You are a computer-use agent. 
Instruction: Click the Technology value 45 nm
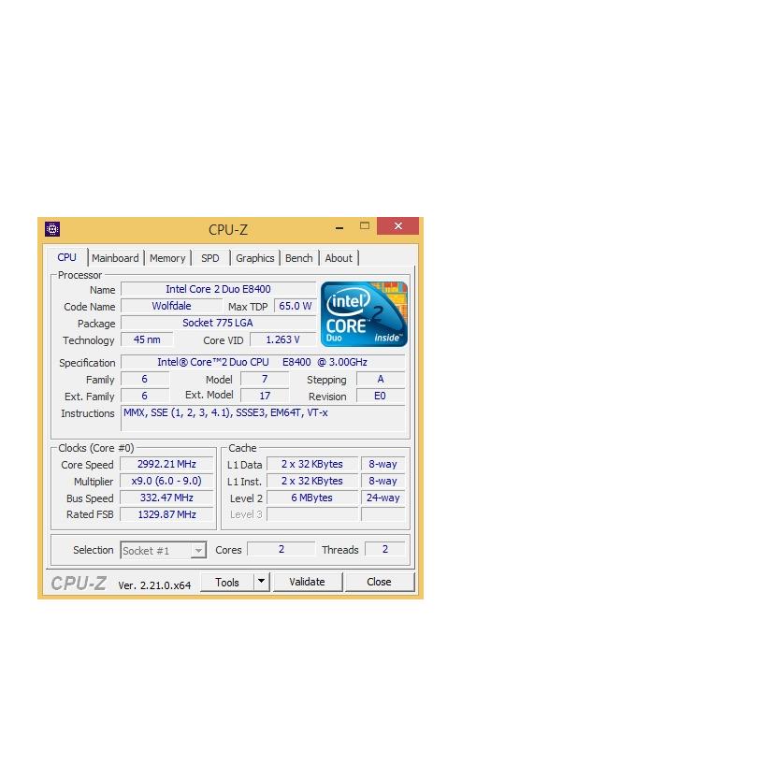pos(147,339)
